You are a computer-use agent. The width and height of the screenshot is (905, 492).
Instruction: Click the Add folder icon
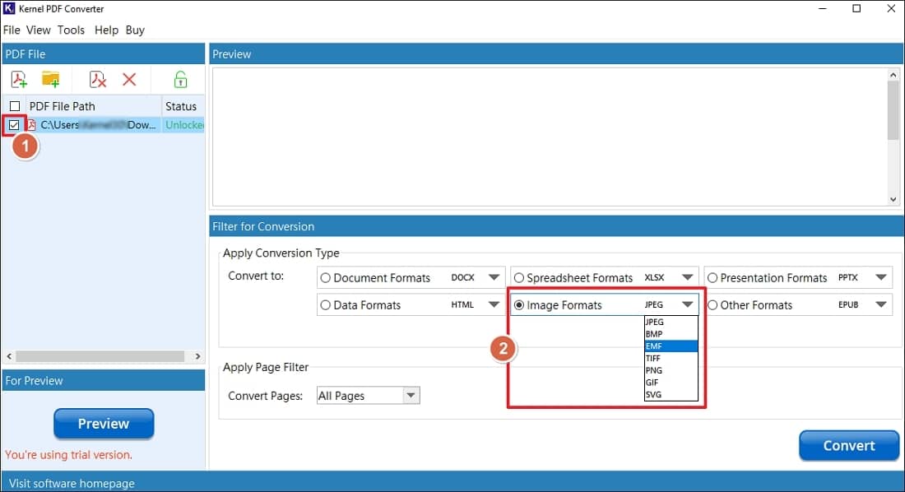[51, 79]
